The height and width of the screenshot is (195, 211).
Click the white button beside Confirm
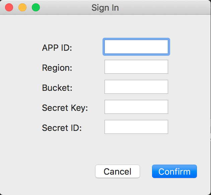coord(117,171)
